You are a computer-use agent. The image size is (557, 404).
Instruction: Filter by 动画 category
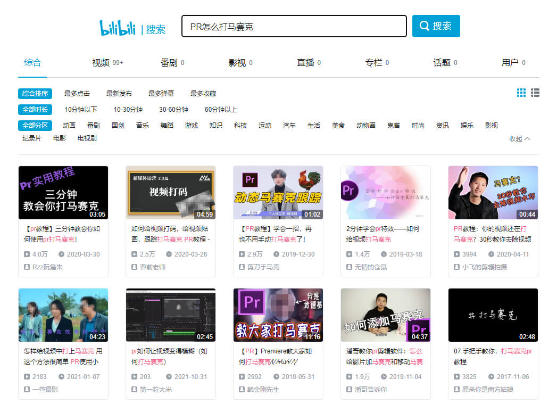pos(69,126)
